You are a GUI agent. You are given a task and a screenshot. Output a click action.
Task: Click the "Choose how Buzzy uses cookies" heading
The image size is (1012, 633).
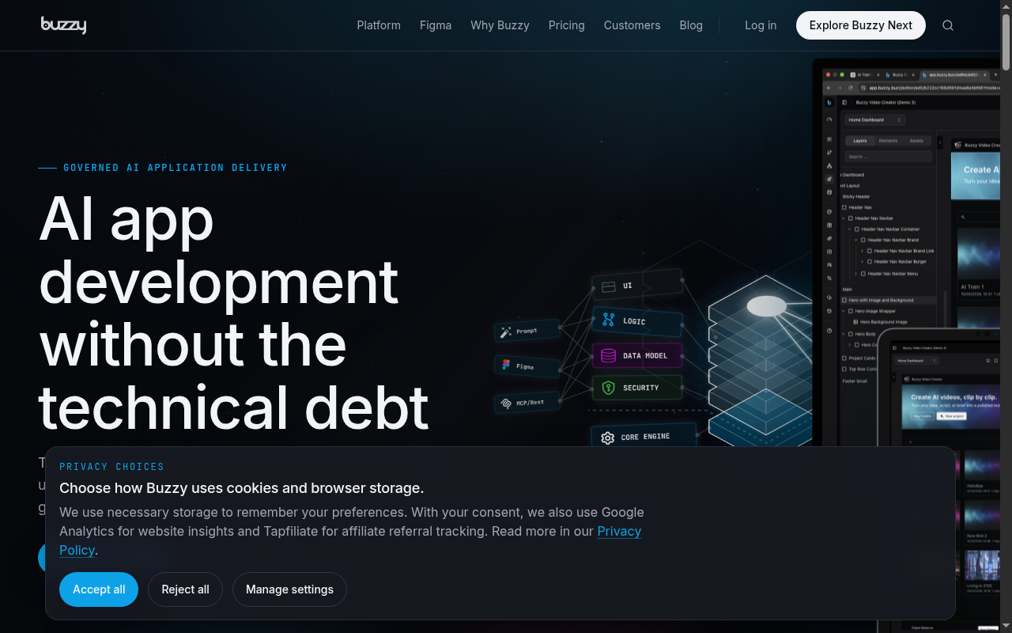click(x=242, y=487)
